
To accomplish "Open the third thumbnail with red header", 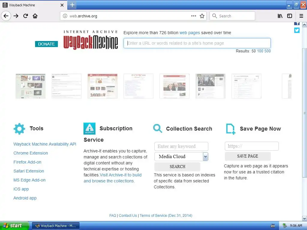I will click(103, 86).
